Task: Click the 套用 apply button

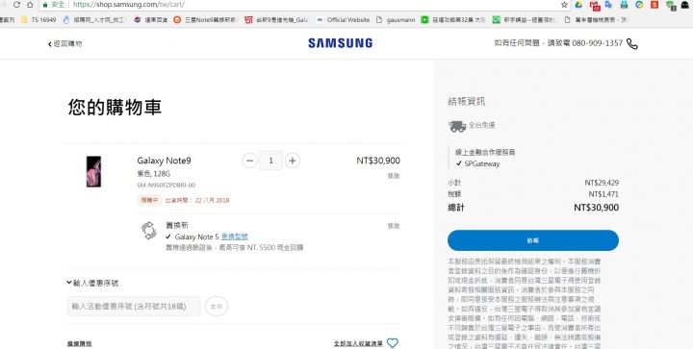Action: [217, 306]
